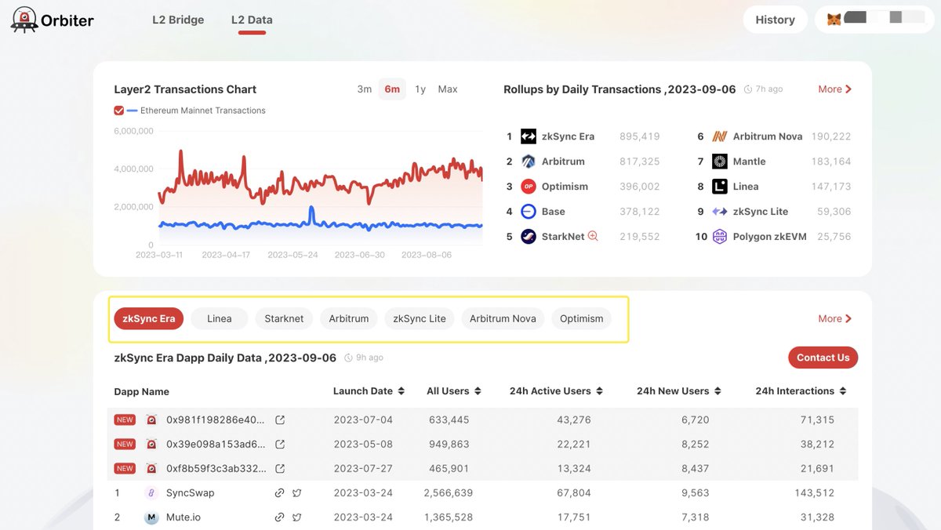The height and width of the screenshot is (530, 941).
Task: Click the zkSync Era name in rollups ranking
Action: [x=568, y=136]
